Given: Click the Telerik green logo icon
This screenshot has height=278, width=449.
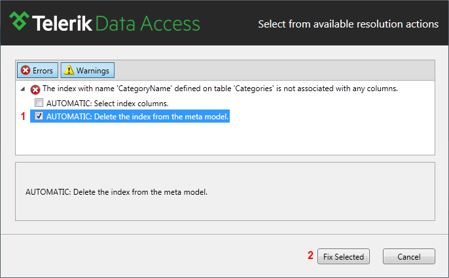Looking at the screenshot, I should coord(19,21).
